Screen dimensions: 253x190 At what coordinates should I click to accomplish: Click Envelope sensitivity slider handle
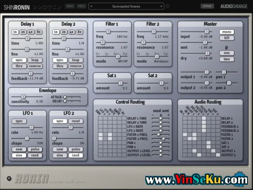pos(23,97)
